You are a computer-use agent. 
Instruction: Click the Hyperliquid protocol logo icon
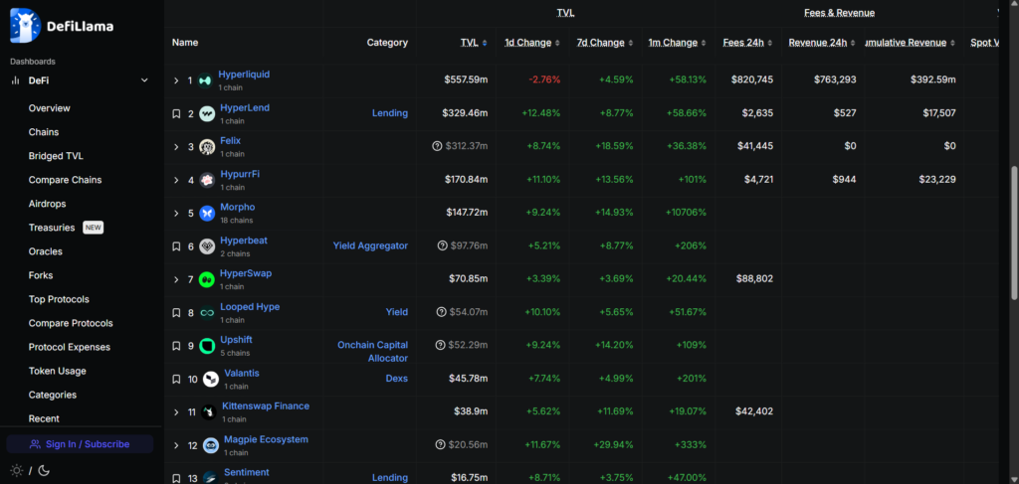pyautogui.click(x=205, y=81)
